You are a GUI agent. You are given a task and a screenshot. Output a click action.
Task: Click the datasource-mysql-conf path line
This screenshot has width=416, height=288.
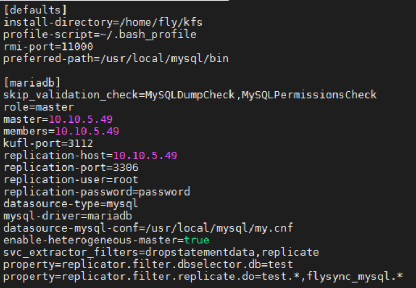click(x=148, y=228)
